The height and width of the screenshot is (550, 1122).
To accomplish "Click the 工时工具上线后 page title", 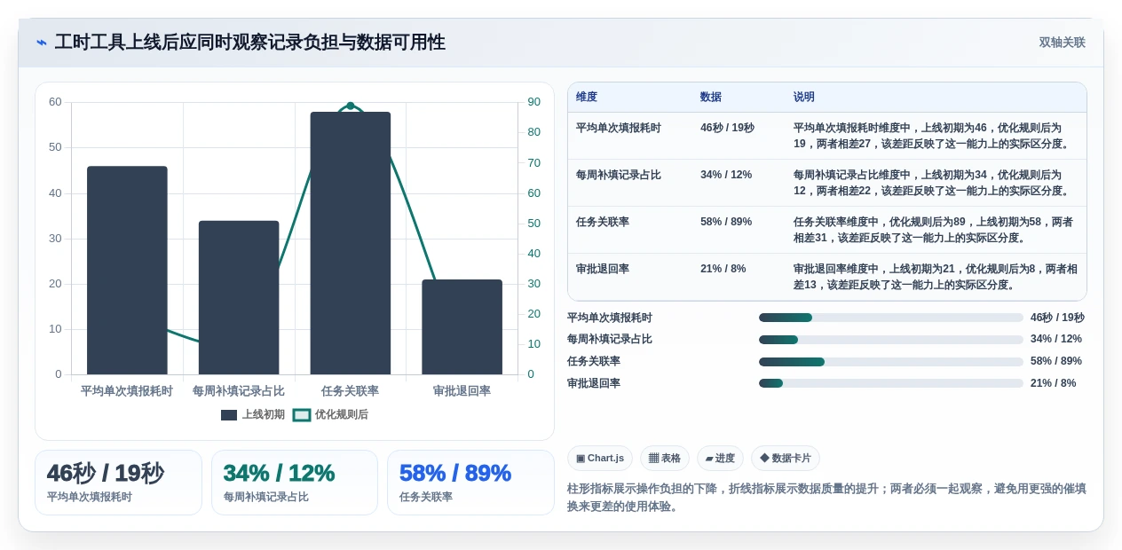I will point(250,43).
